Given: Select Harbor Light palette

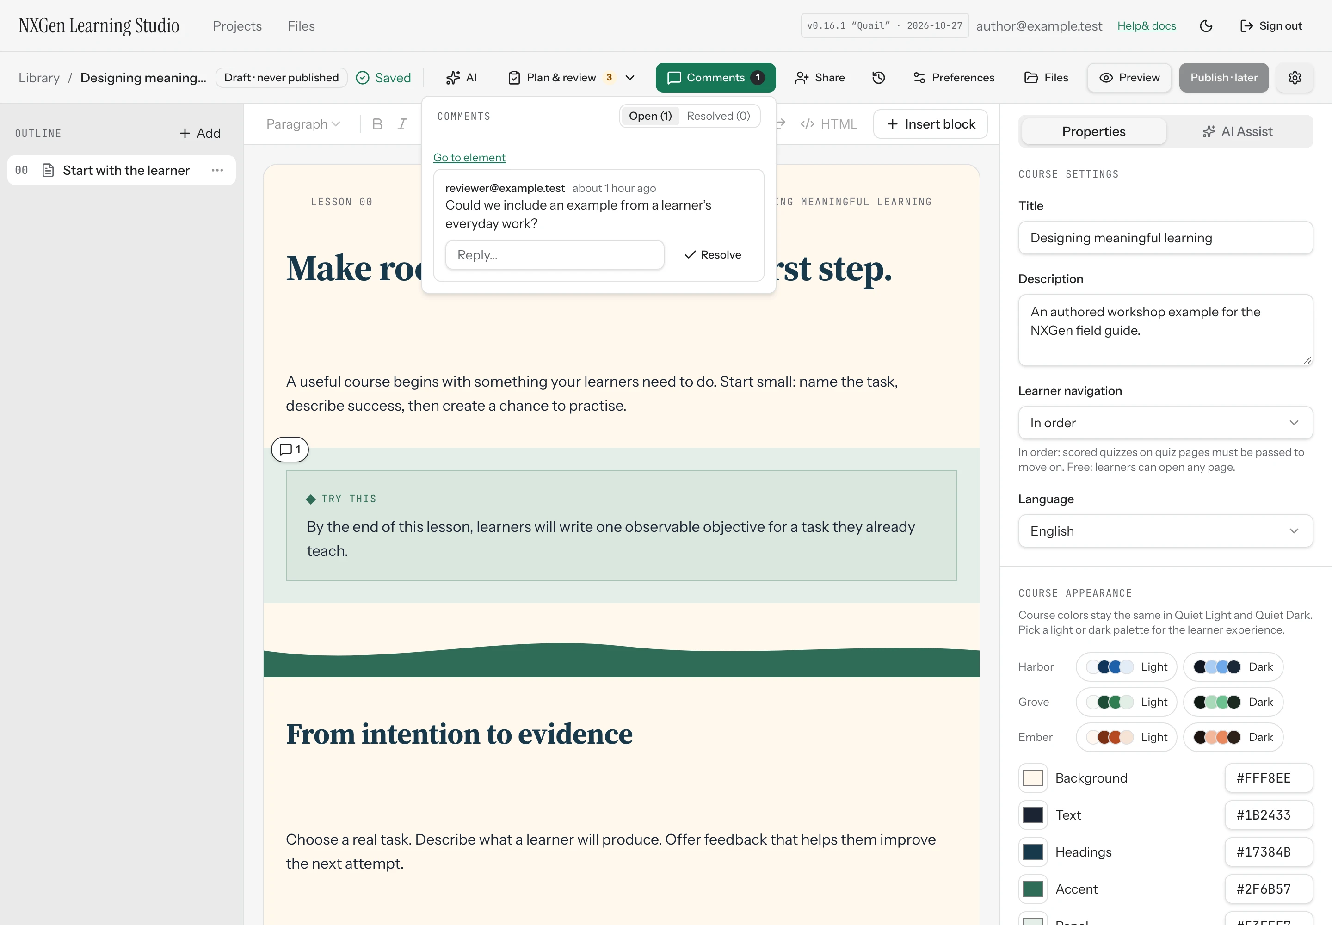Looking at the screenshot, I should (x=1126, y=667).
